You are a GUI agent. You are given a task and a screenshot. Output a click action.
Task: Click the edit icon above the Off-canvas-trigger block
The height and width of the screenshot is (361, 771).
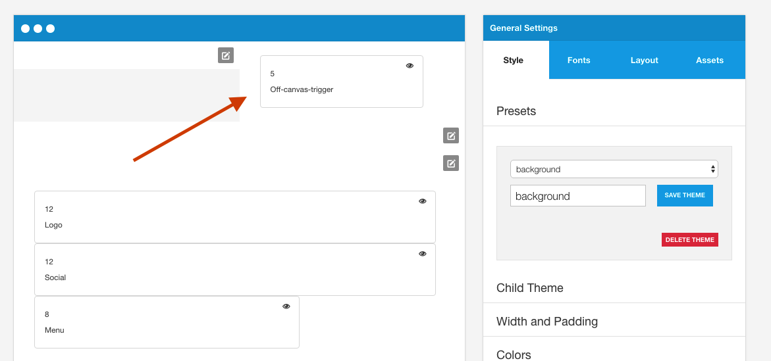coord(226,55)
